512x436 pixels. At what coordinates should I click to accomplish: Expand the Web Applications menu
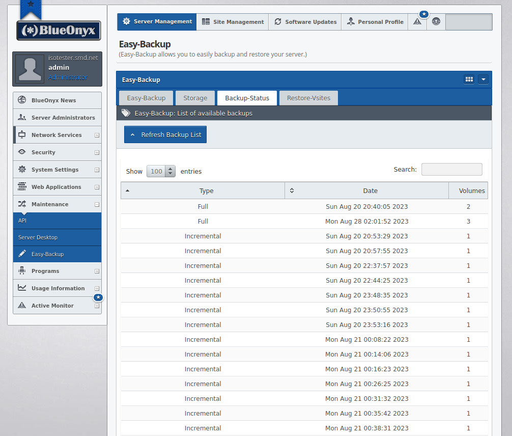pyautogui.click(x=97, y=187)
